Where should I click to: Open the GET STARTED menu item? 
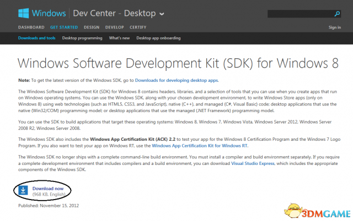(64, 27)
